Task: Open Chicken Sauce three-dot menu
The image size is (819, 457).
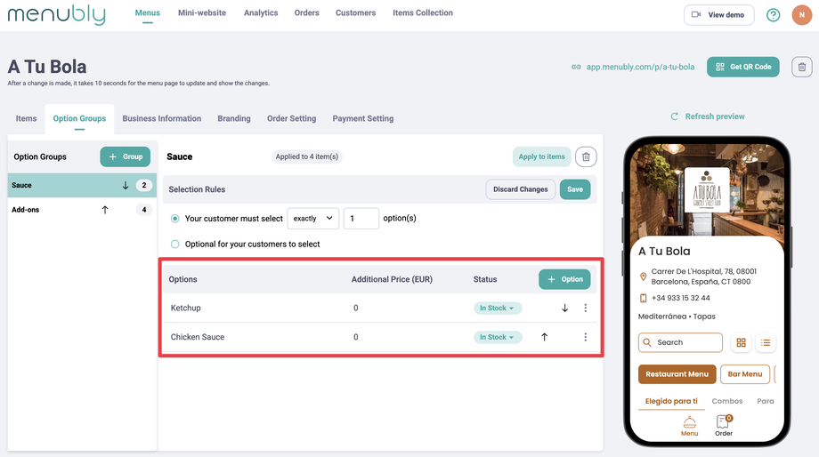Action: [585, 338]
